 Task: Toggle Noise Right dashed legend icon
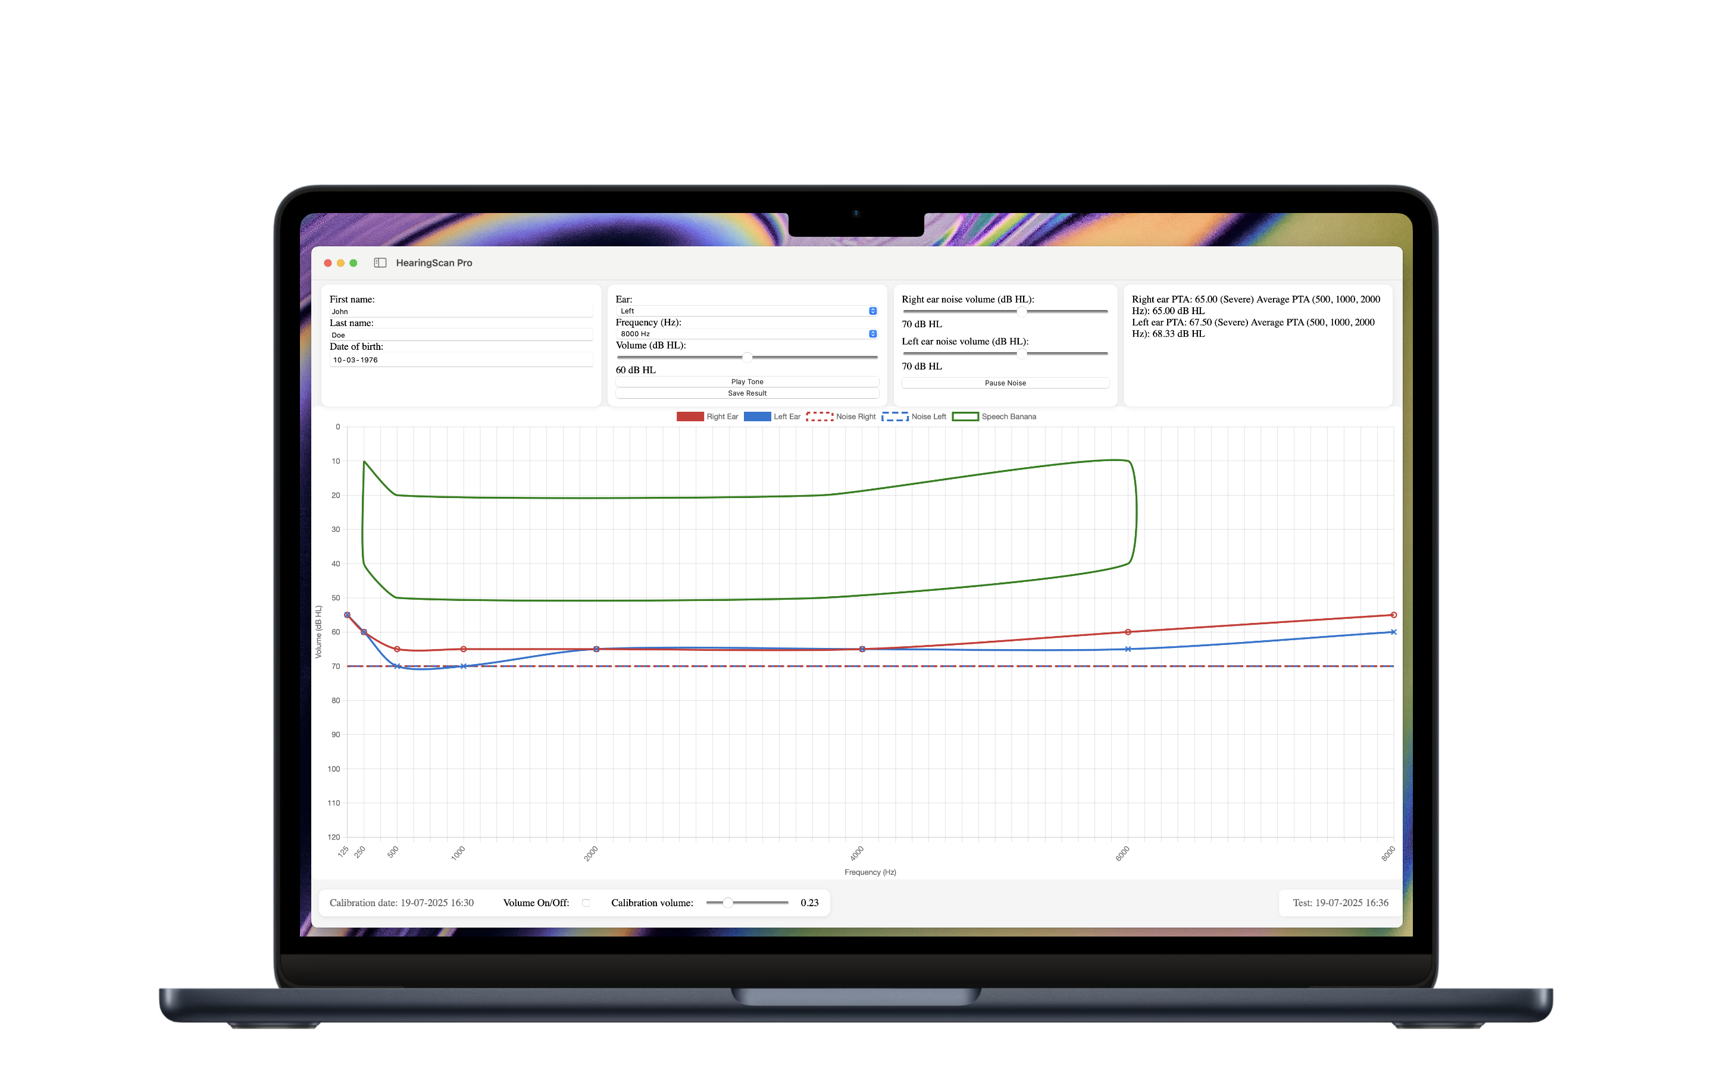pyautogui.click(x=820, y=416)
